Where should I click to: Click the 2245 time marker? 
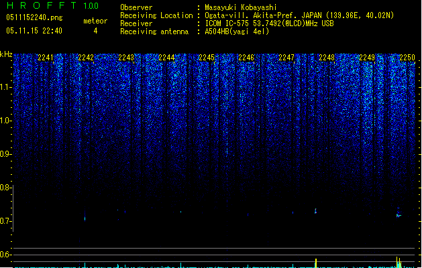(x=207, y=58)
